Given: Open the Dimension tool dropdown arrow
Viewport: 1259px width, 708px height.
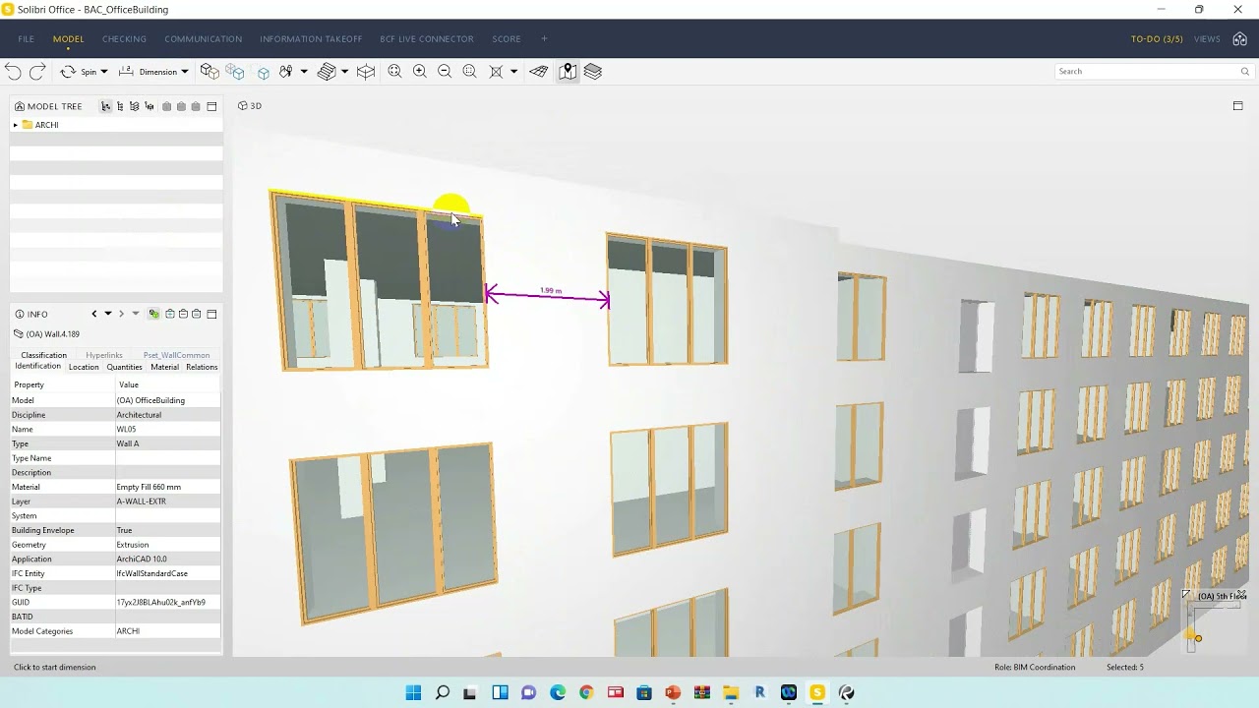Looking at the screenshot, I should pyautogui.click(x=184, y=72).
